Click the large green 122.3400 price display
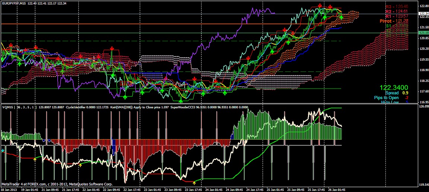 pyautogui.click(x=394, y=88)
